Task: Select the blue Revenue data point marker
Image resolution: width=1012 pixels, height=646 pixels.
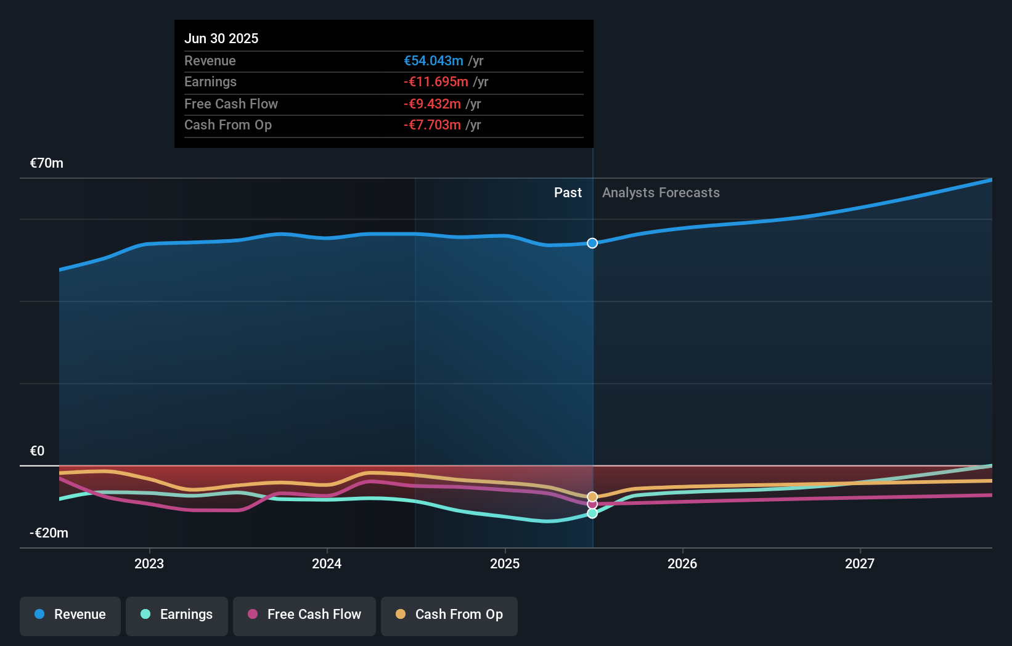Action: pos(592,243)
